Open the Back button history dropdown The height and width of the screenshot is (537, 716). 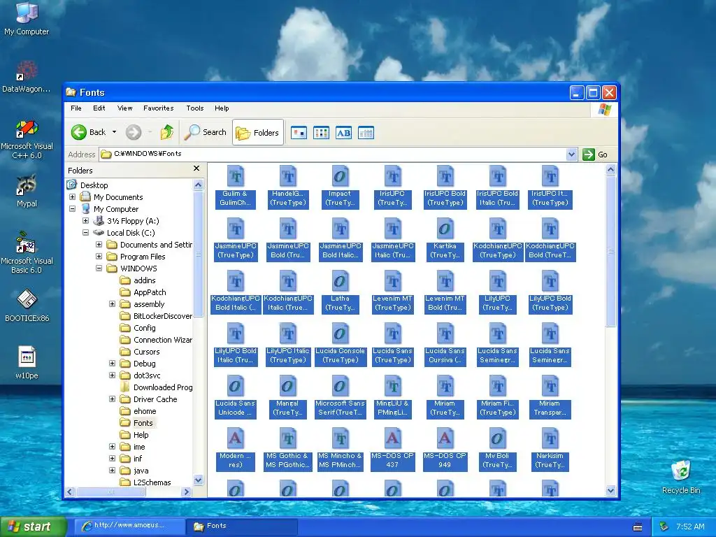[114, 132]
